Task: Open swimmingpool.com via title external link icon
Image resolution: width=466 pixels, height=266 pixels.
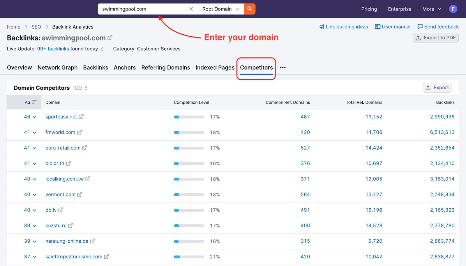Action: pos(110,38)
